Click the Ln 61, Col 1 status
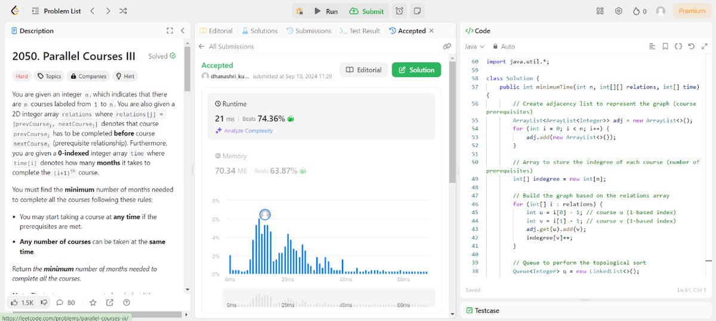 tap(692, 290)
